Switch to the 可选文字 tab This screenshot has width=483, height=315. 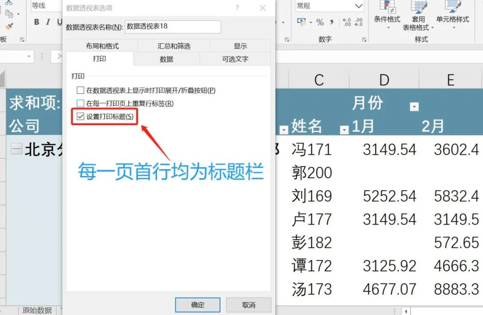[x=235, y=59]
